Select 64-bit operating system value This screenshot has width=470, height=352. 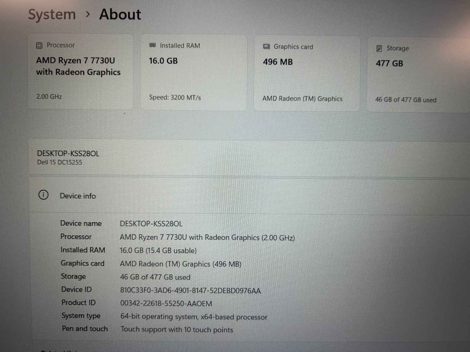tap(194, 317)
